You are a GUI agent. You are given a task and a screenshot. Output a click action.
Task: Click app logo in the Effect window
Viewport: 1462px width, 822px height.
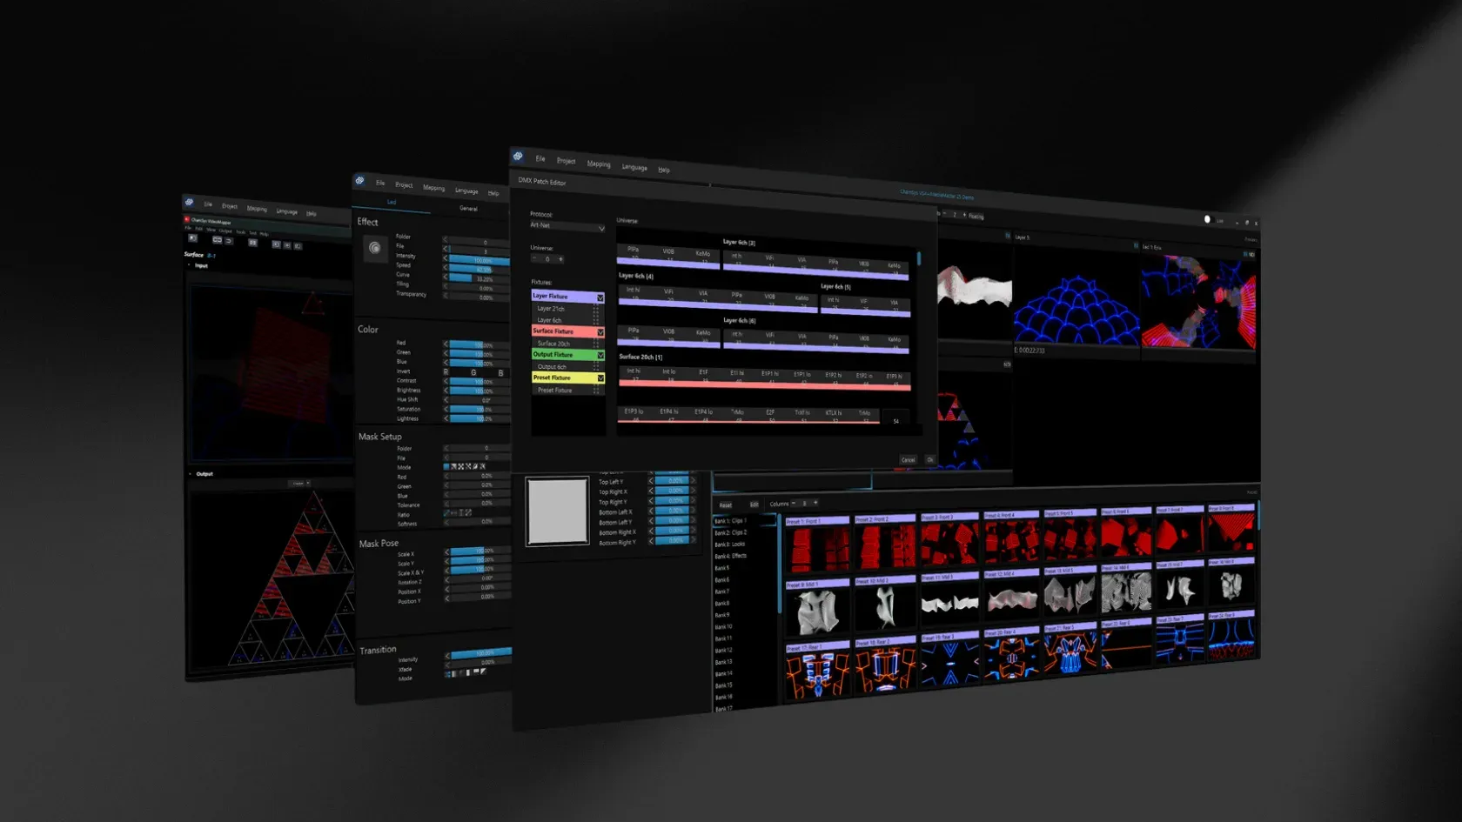point(359,181)
